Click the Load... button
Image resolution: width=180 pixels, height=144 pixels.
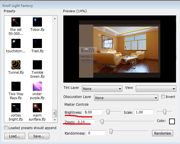pyautogui.click(x=15, y=136)
